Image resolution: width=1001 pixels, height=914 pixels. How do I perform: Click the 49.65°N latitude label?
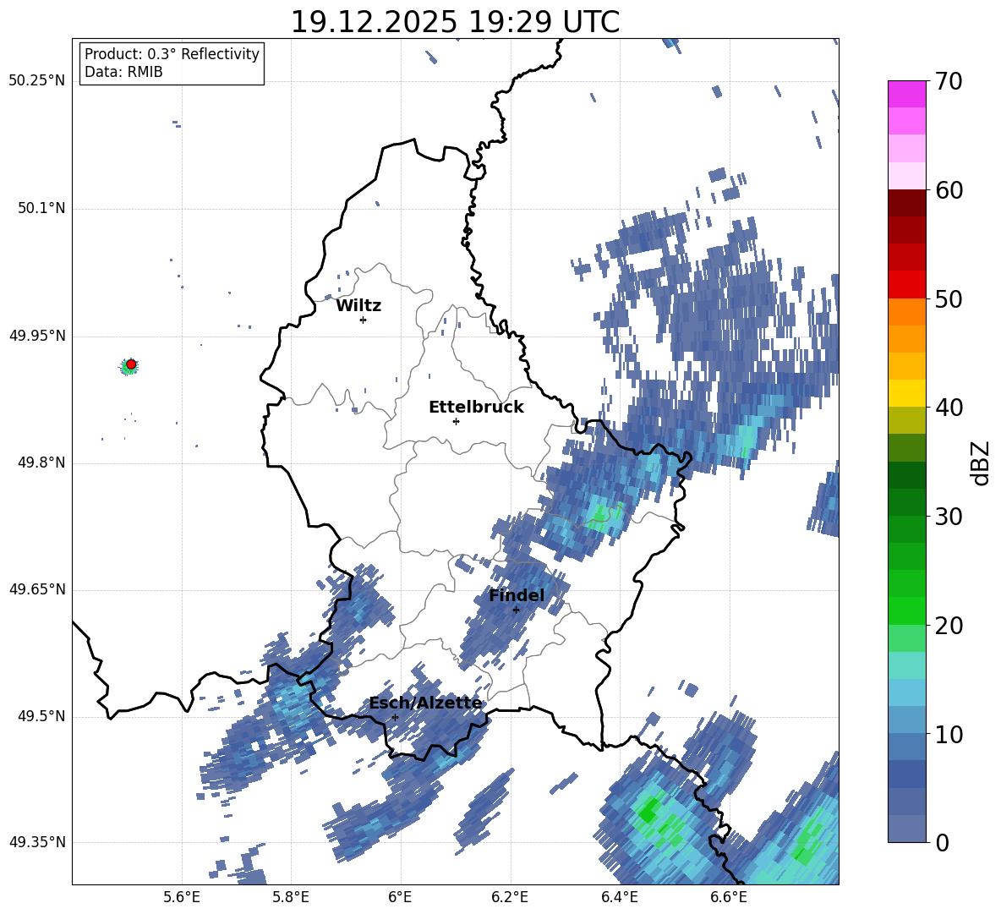pos(38,589)
